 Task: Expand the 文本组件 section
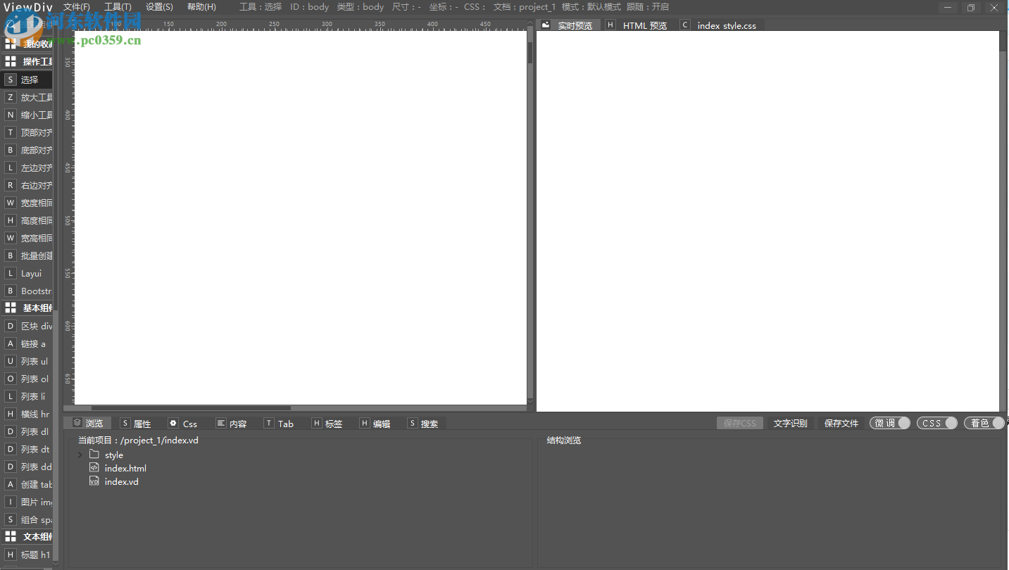pos(27,536)
